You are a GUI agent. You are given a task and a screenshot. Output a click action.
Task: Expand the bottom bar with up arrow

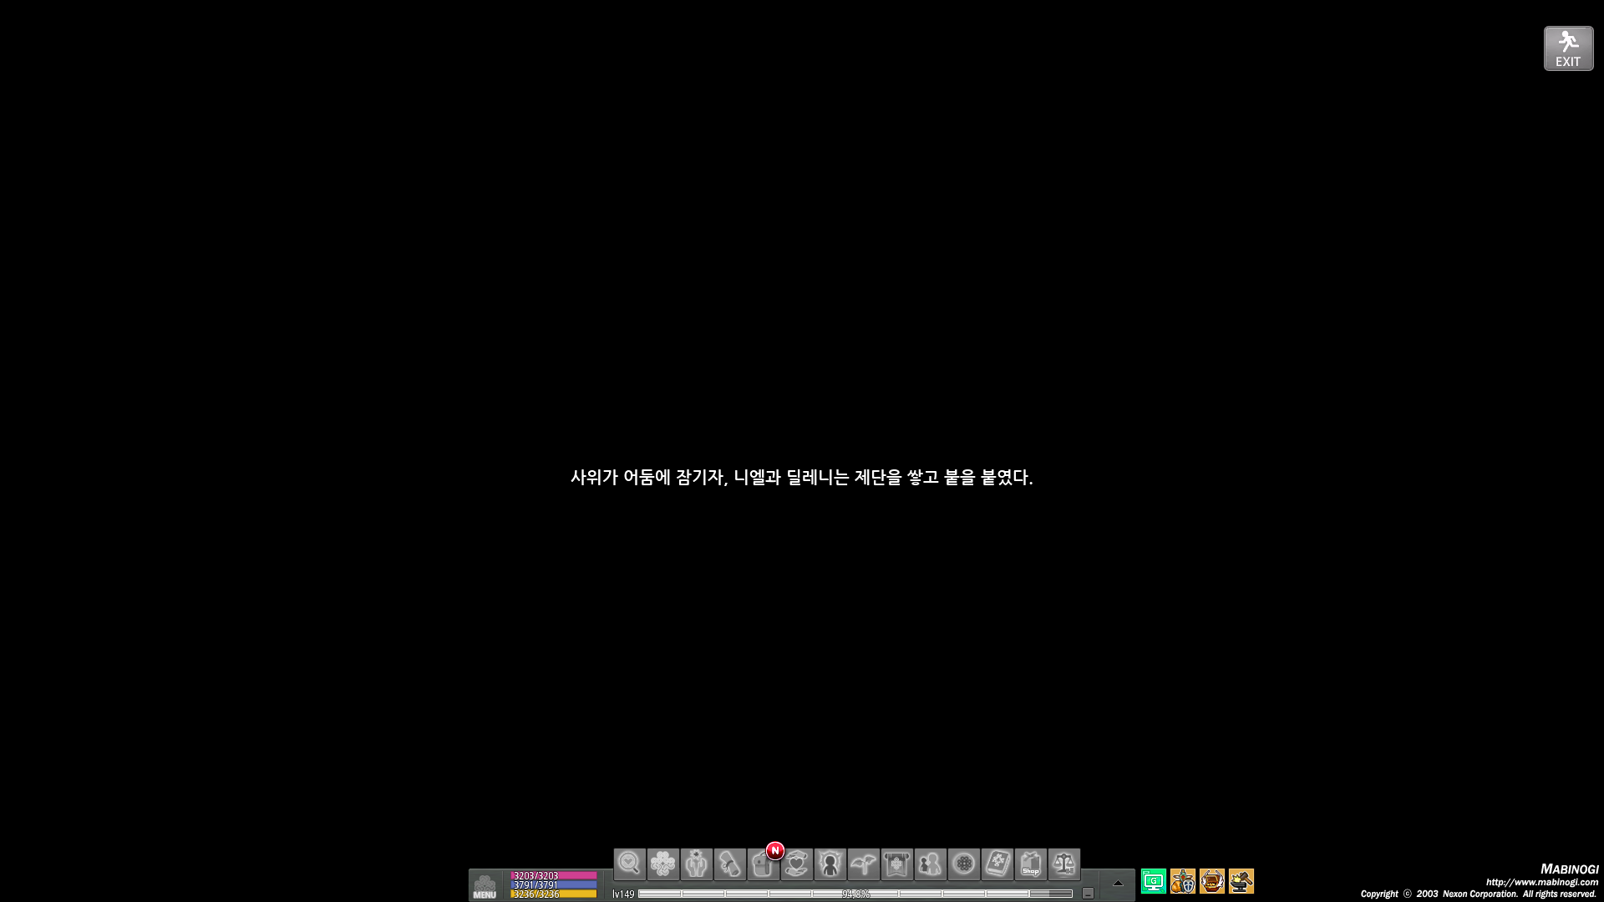(1118, 884)
